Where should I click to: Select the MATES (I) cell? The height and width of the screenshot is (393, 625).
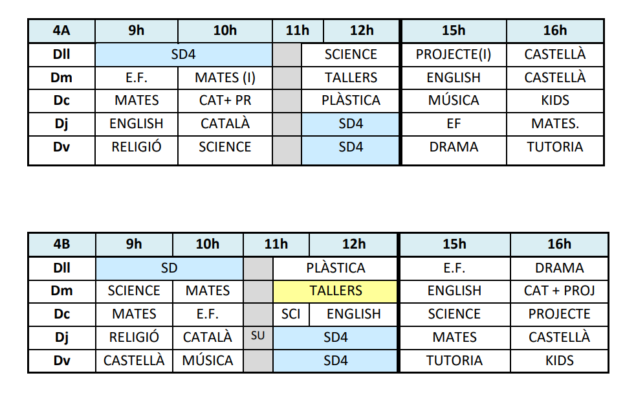pyautogui.click(x=225, y=78)
